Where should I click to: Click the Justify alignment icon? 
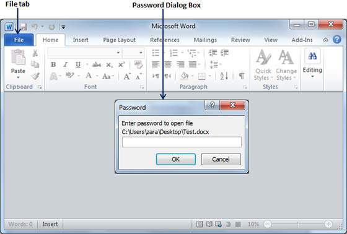point(193,64)
